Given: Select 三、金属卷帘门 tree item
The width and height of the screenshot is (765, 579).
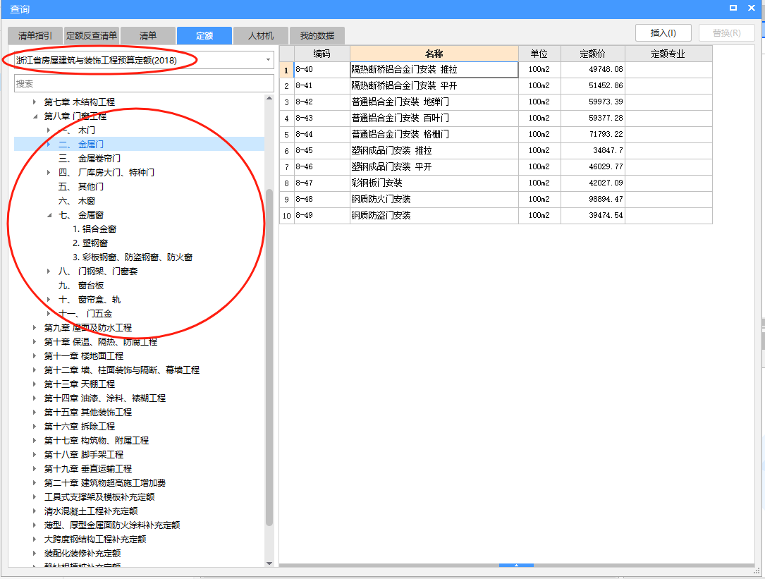Looking at the screenshot, I should point(90,159).
